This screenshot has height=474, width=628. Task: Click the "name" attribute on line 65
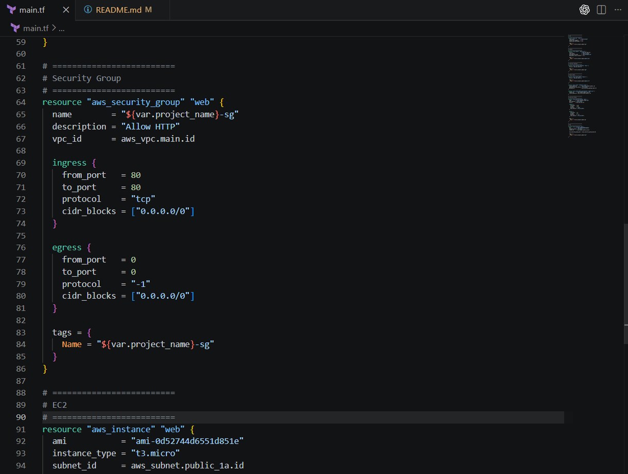(x=62, y=114)
